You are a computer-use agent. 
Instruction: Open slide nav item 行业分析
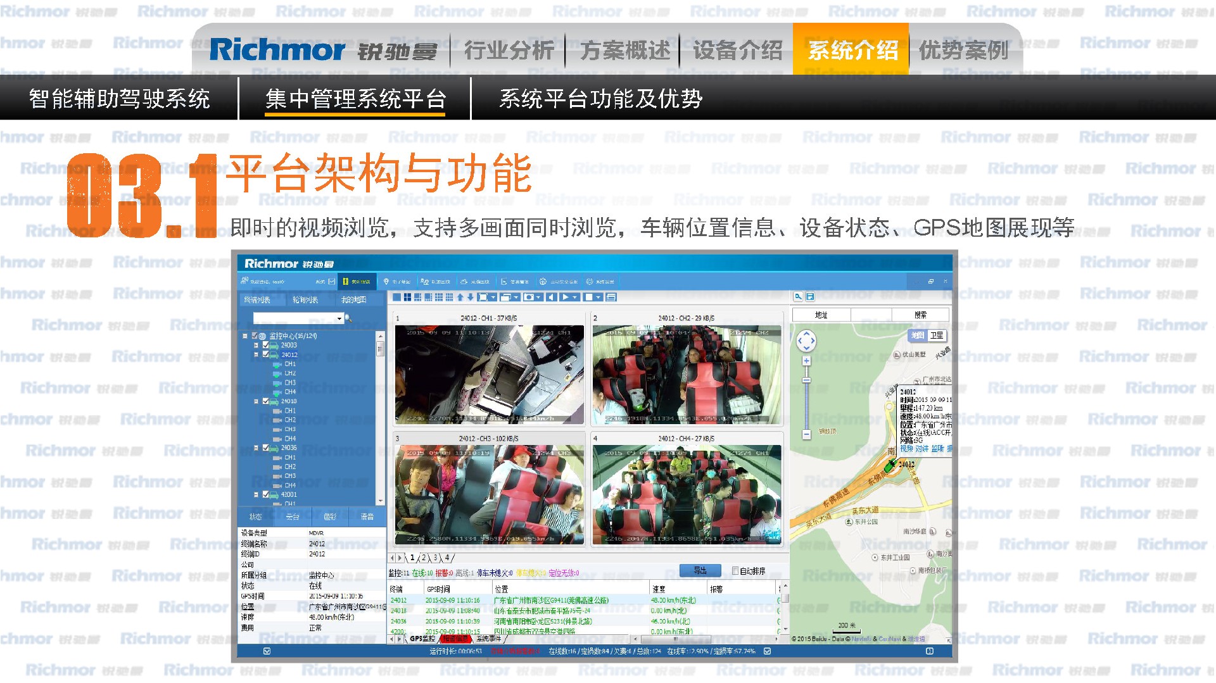(509, 50)
